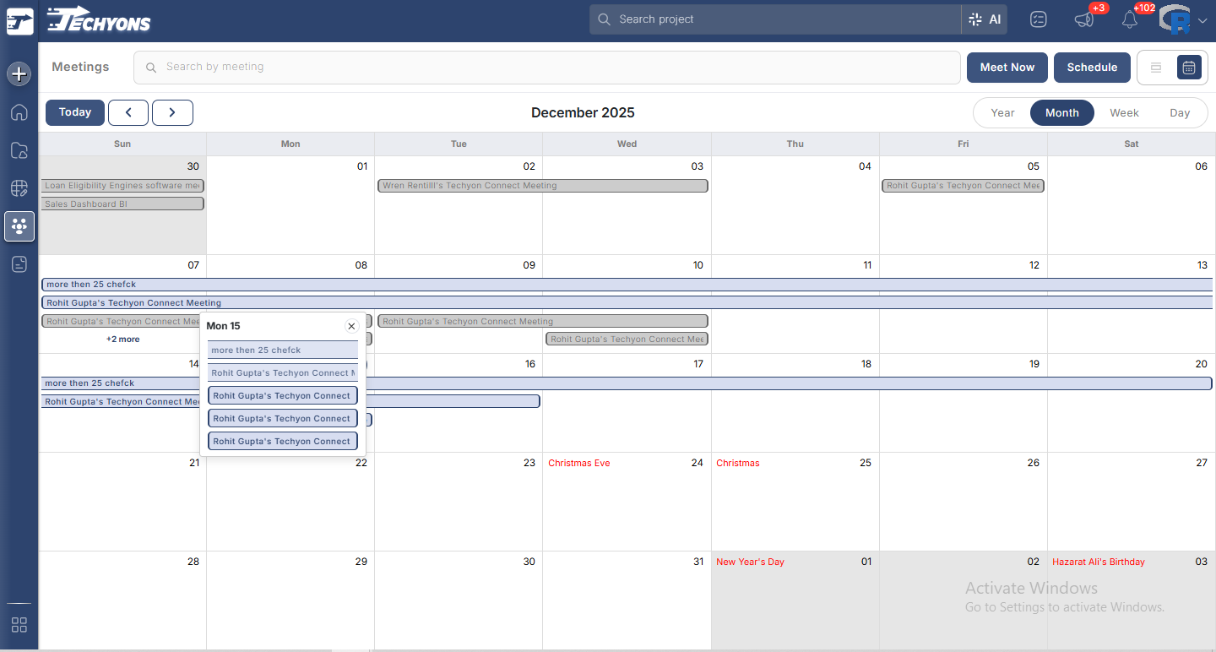This screenshot has height=652, width=1216.
Task: Open the checklist icon in the top bar
Action: coord(1038,19)
